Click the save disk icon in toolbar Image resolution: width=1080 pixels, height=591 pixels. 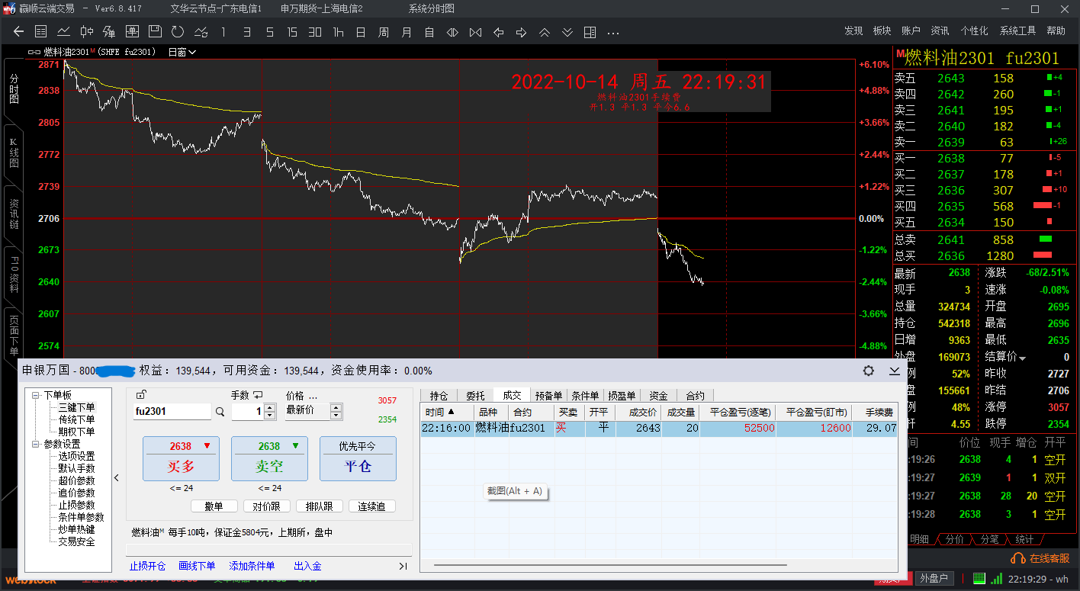pyautogui.click(x=155, y=31)
